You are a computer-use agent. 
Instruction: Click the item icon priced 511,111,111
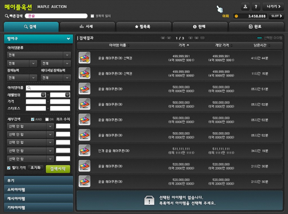coord(84,150)
